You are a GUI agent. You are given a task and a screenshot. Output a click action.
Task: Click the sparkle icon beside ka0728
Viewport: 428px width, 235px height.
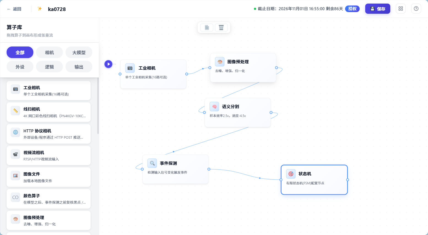coord(40,9)
